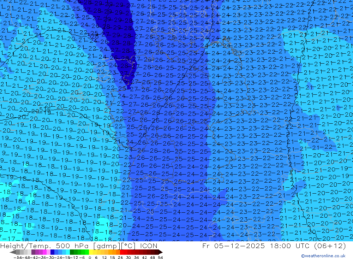The width and height of the screenshot is (353, 259).
Task: Click the gray left arrow end of color scale
Action: [13, 252]
